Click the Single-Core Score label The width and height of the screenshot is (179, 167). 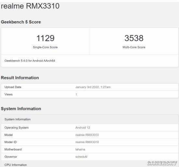point(45,47)
